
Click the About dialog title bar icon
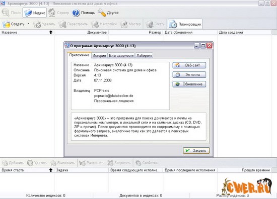click(x=67, y=45)
